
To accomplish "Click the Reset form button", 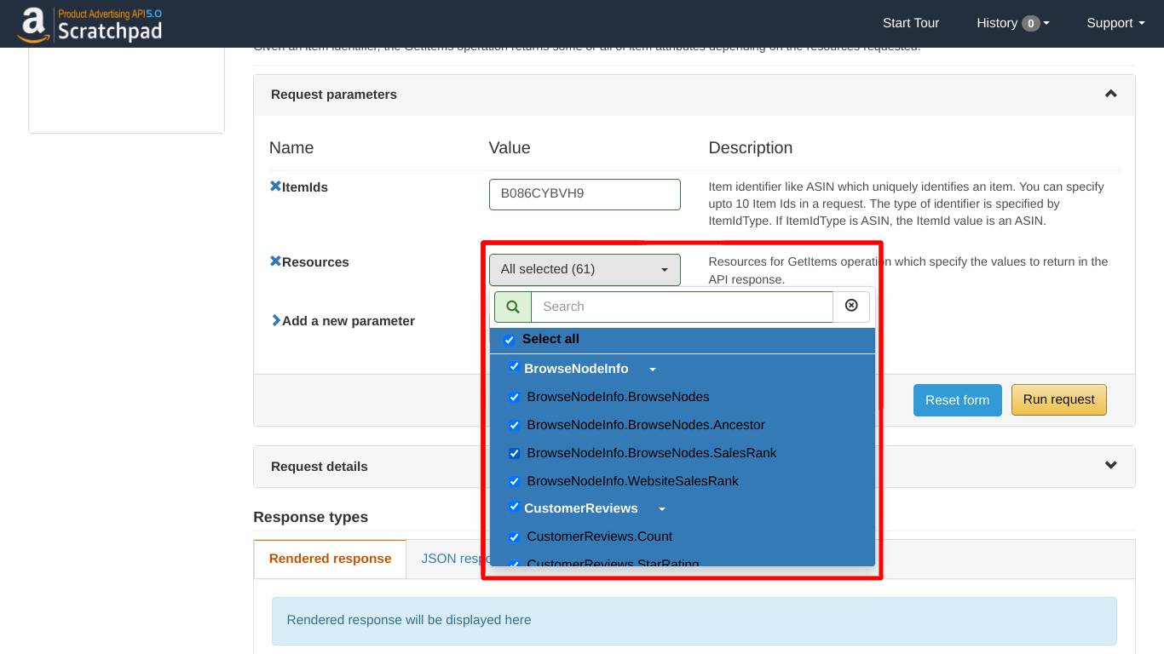I will pyautogui.click(x=957, y=399).
